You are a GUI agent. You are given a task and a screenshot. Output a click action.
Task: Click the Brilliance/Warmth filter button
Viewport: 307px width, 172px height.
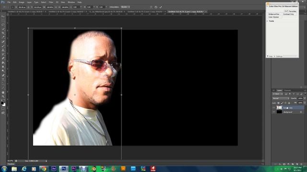click(x=274, y=14)
